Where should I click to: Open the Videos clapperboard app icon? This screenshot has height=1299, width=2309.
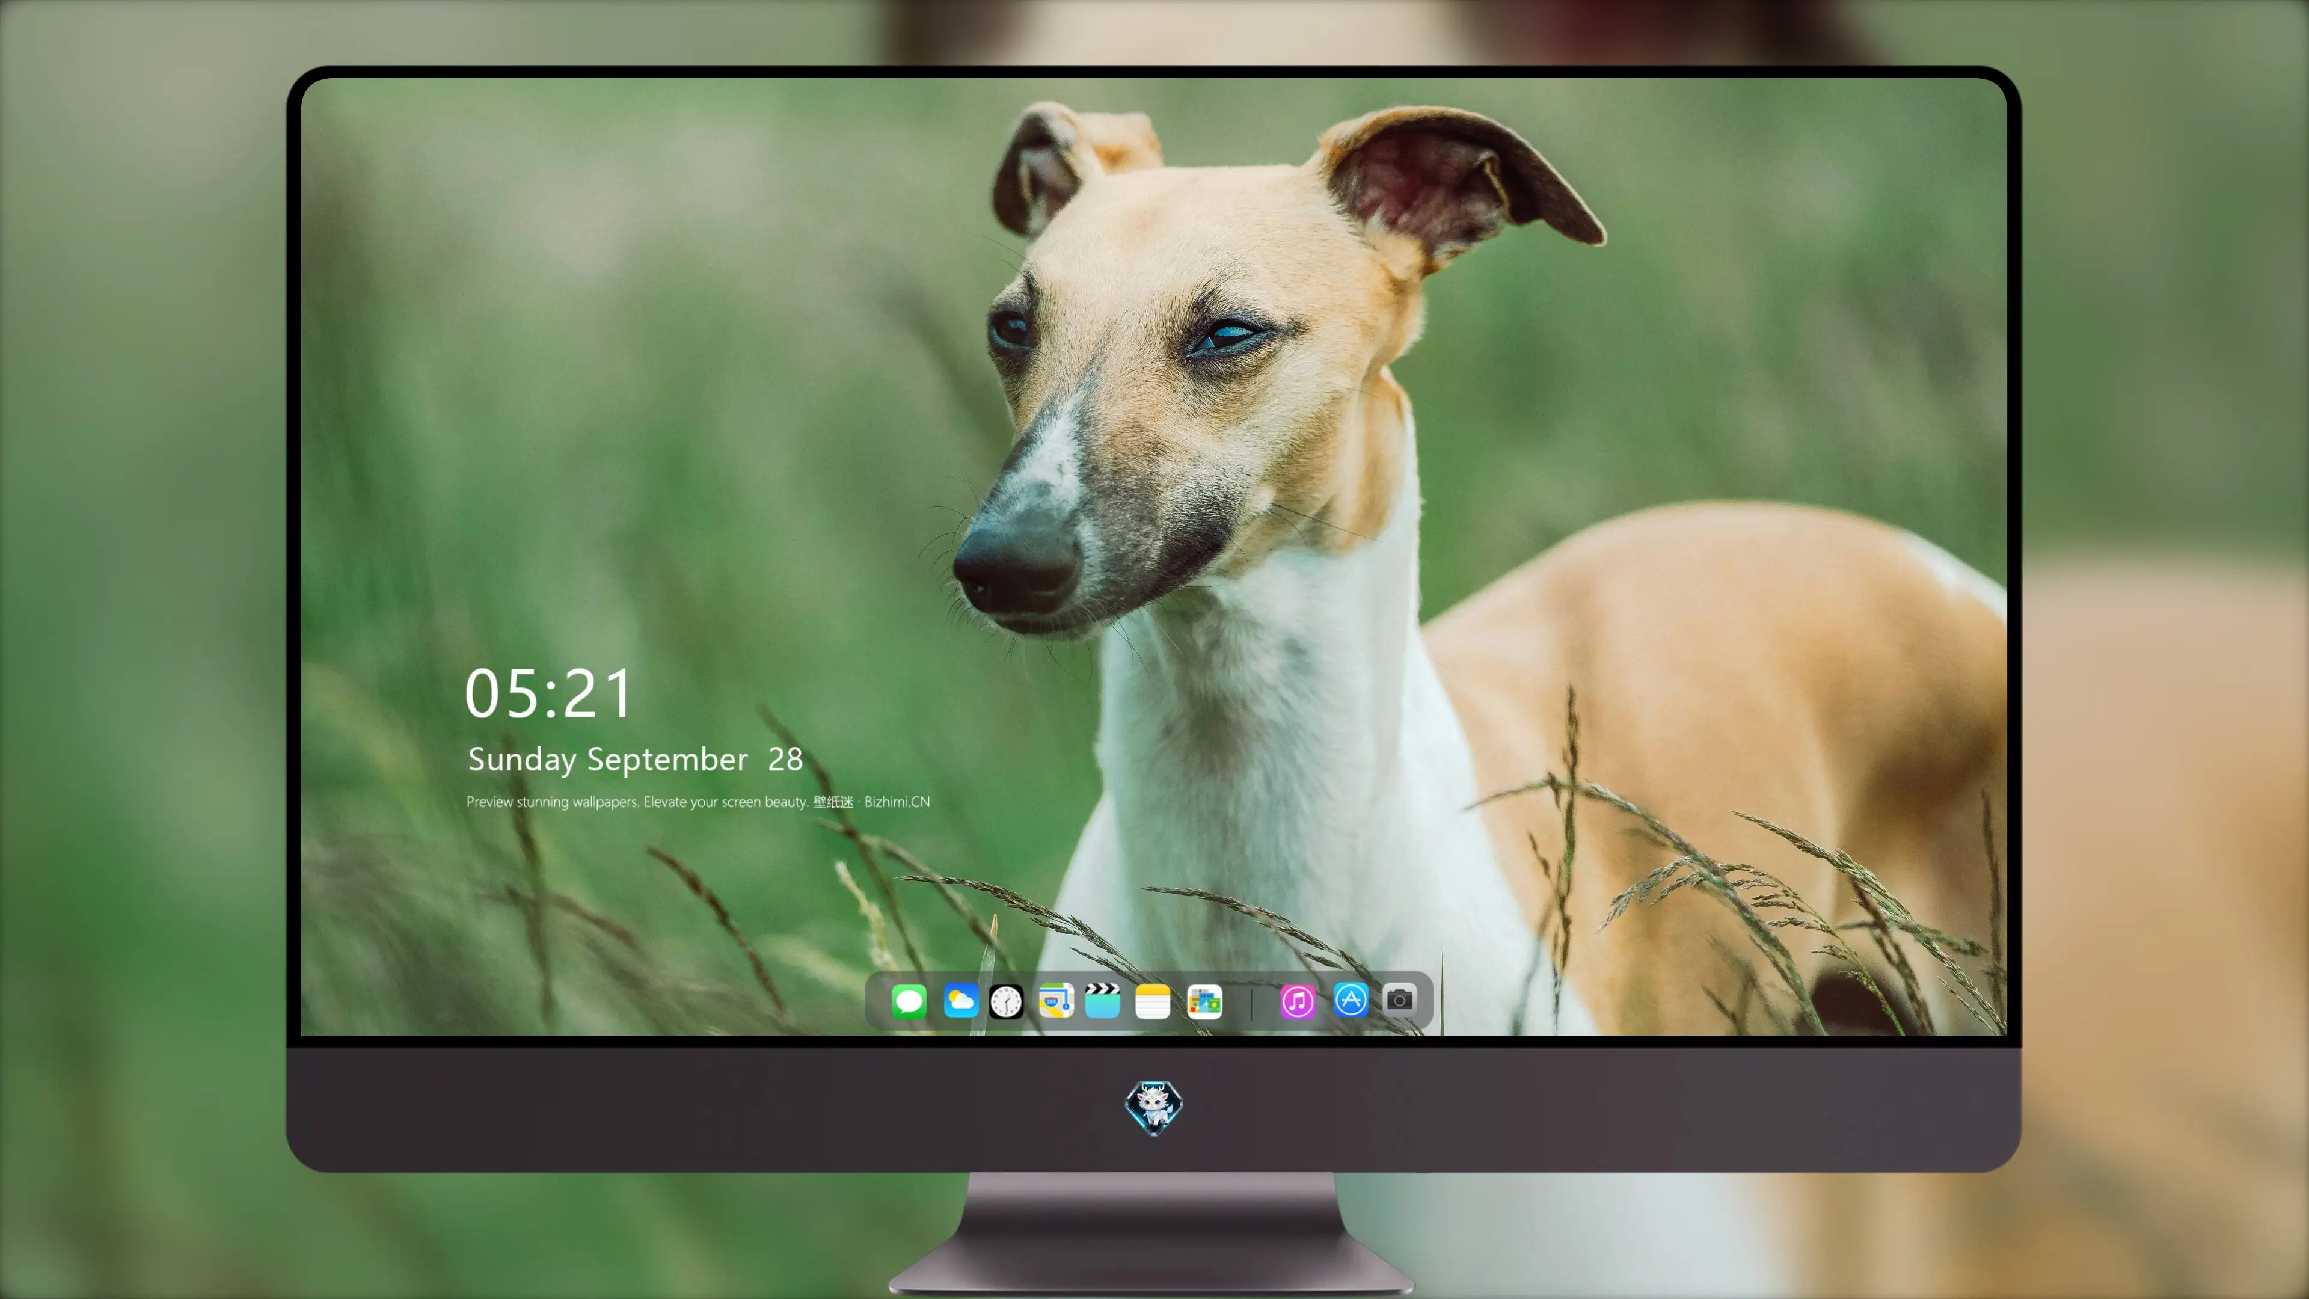click(x=1103, y=1001)
